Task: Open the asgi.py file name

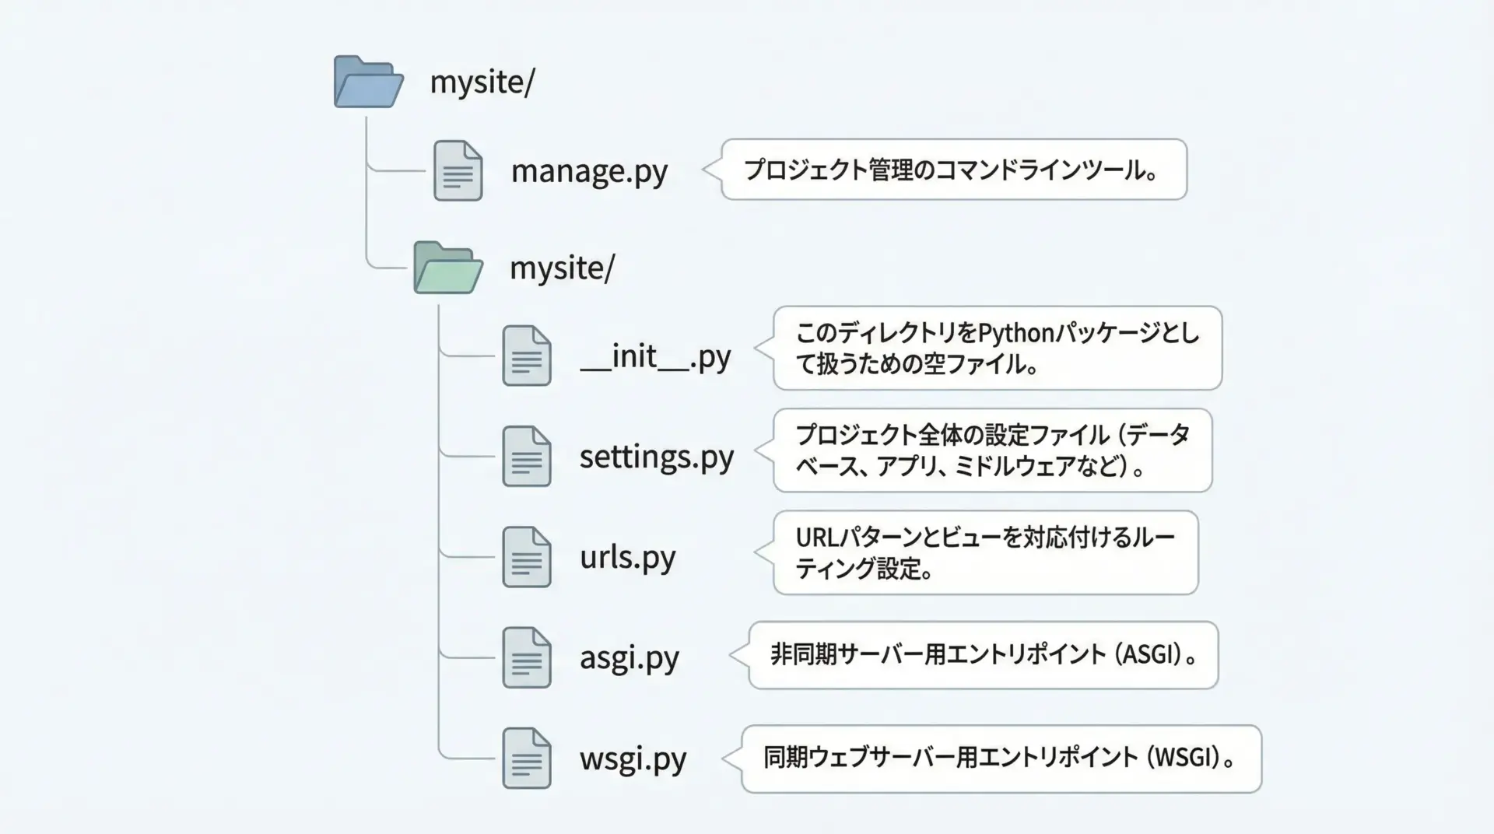Action: click(629, 658)
